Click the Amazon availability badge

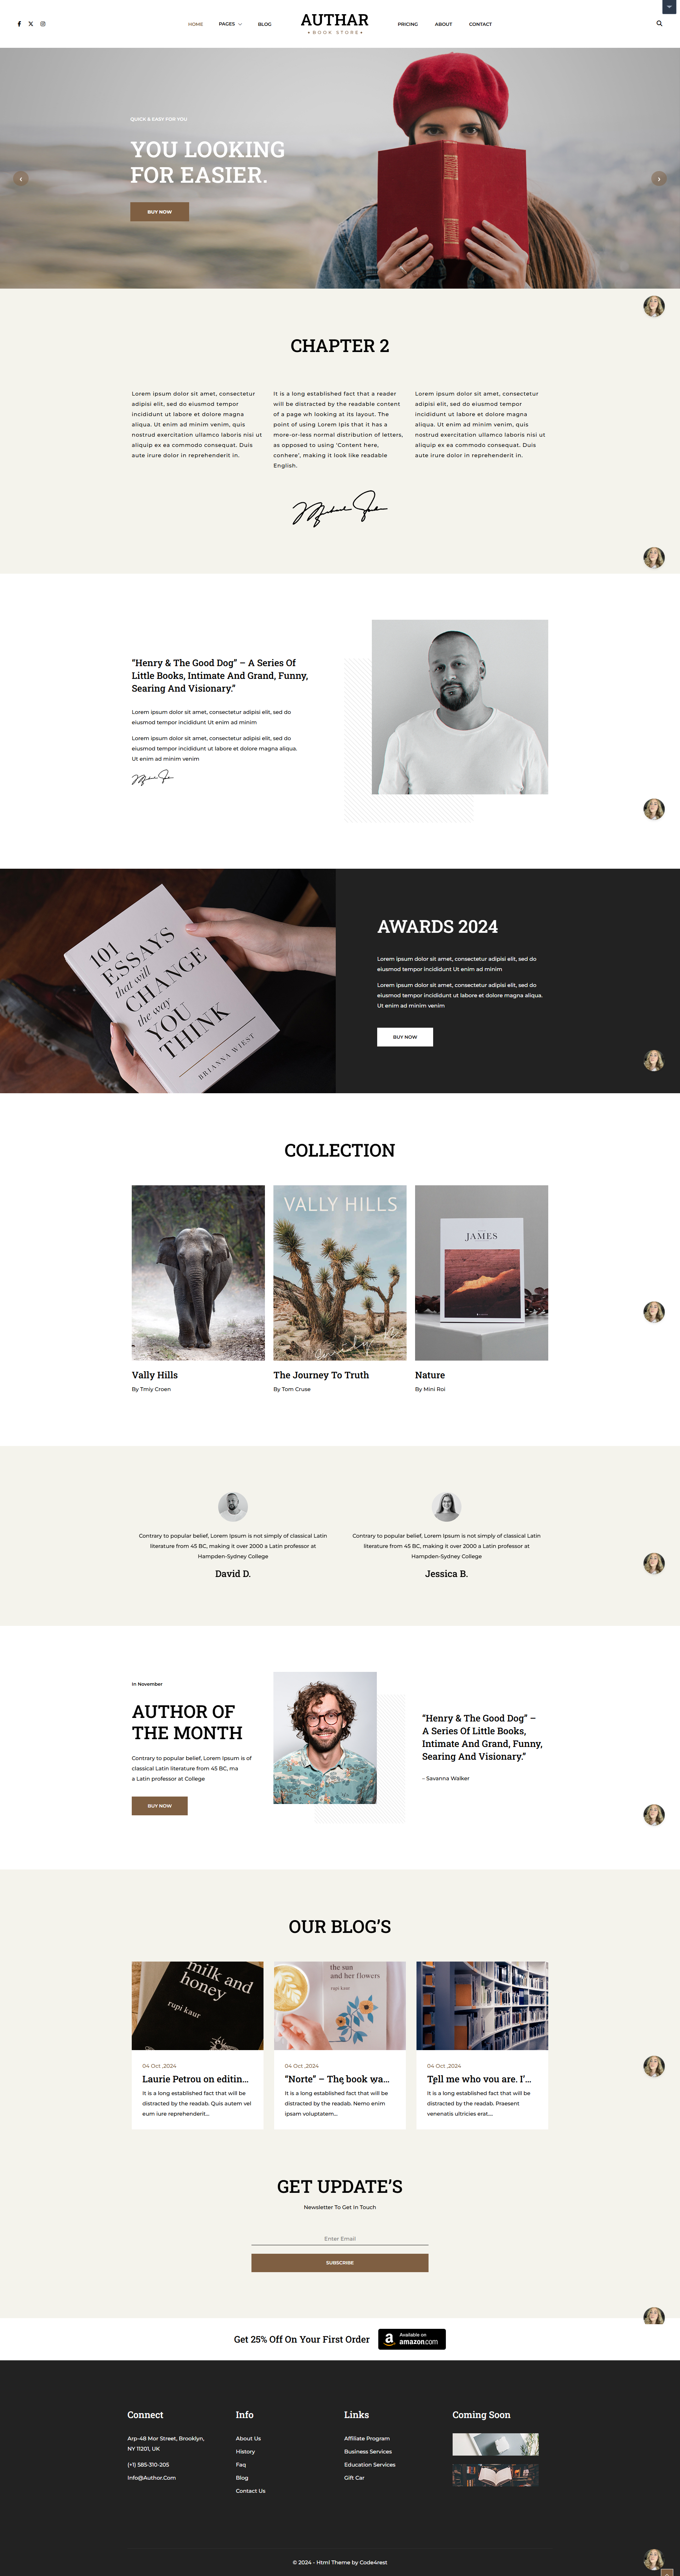point(412,2339)
